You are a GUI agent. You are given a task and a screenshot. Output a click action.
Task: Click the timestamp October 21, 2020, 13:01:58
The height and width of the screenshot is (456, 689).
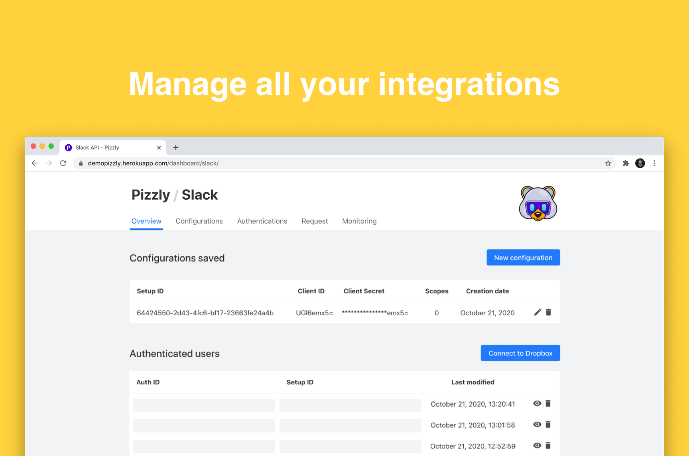(473, 425)
